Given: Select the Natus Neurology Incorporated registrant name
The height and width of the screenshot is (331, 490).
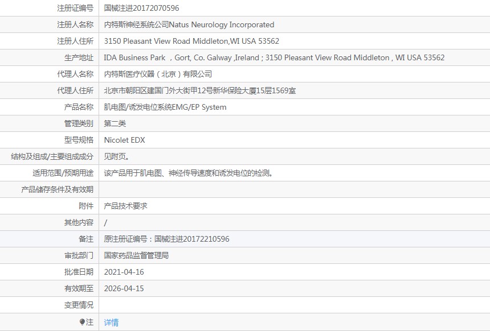Looking at the screenshot, I should tap(189, 24).
